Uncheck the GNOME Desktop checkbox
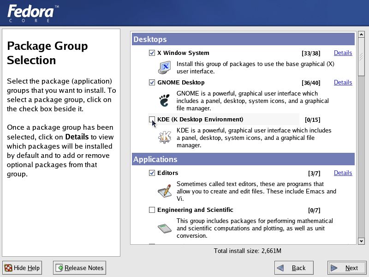Image resolution: width=369 pixels, height=277 pixels. coord(152,83)
